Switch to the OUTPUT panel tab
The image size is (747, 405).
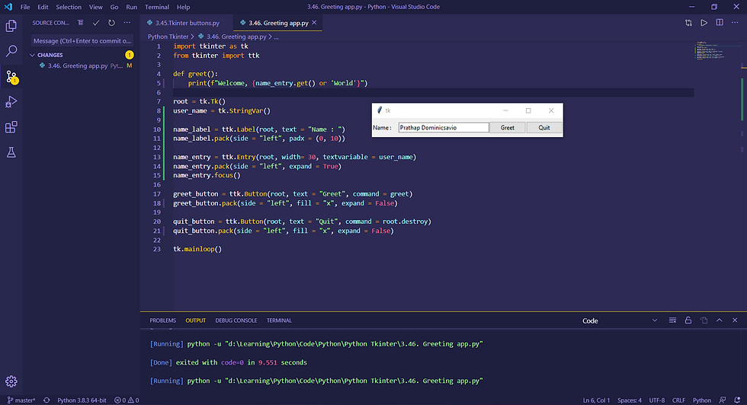coord(195,320)
